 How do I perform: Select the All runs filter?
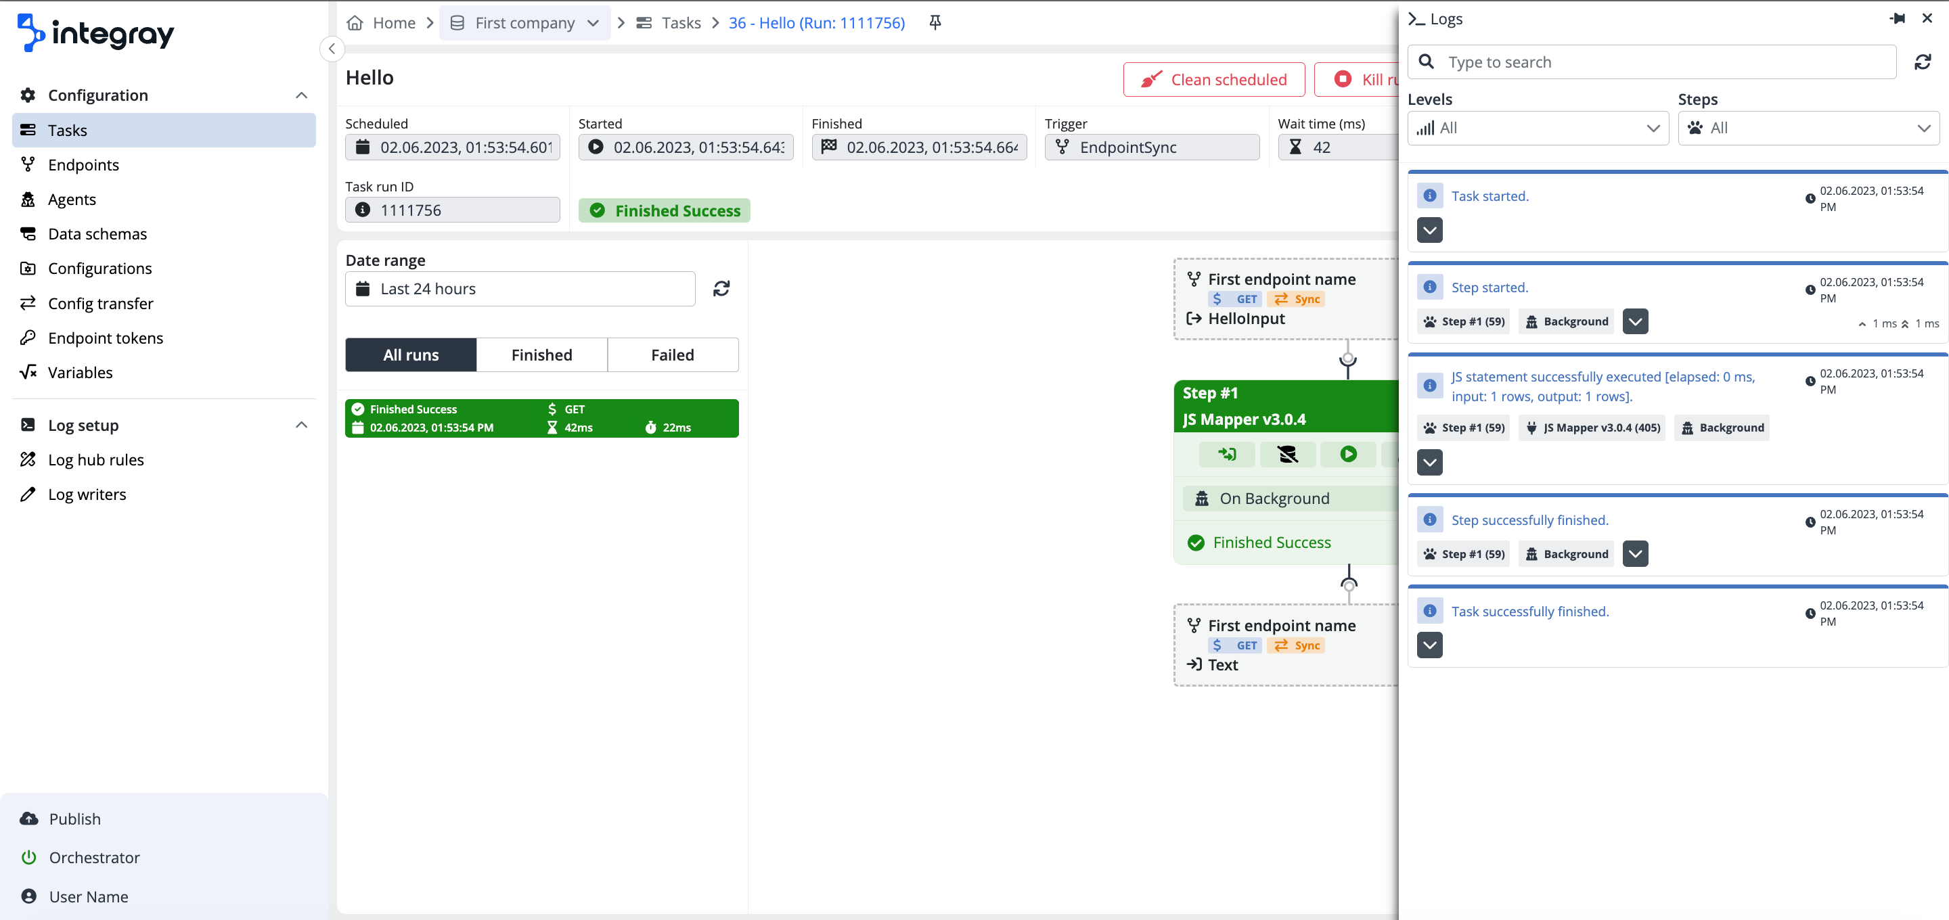(x=411, y=354)
